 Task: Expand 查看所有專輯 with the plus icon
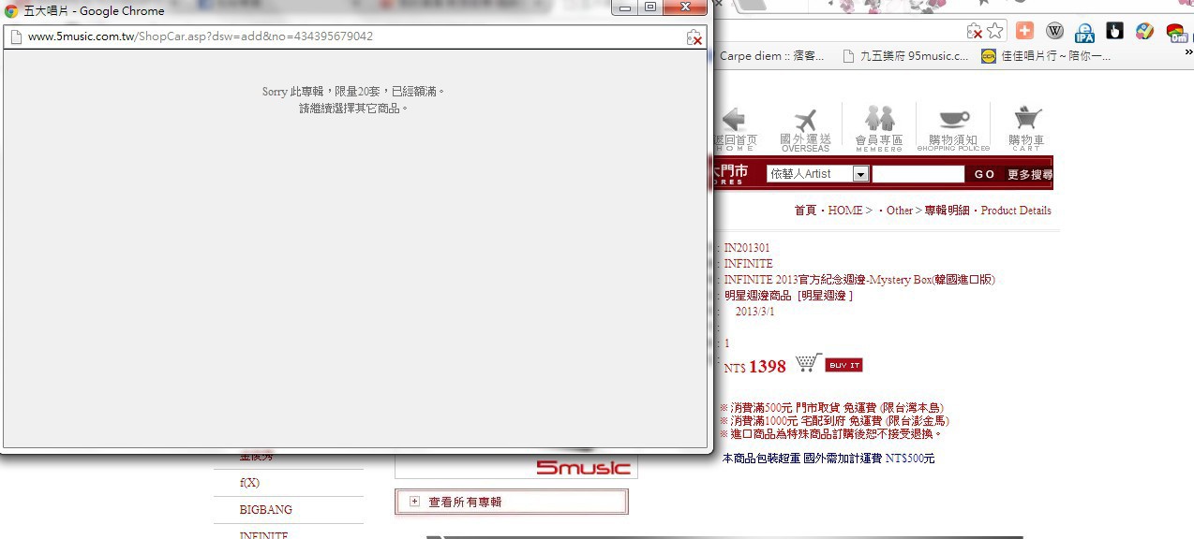click(414, 502)
